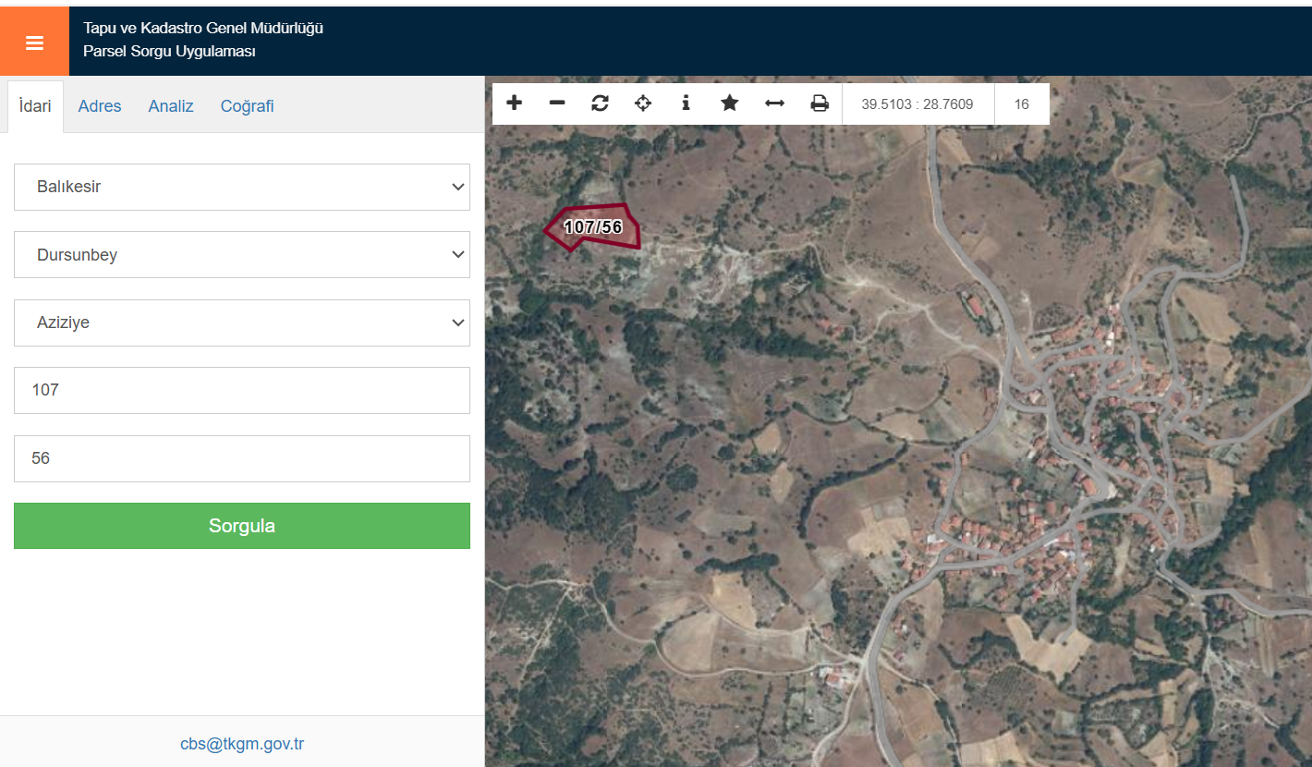Focus the parcel field containing 56
Screen dimensions: 1312x767
(242, 458)
